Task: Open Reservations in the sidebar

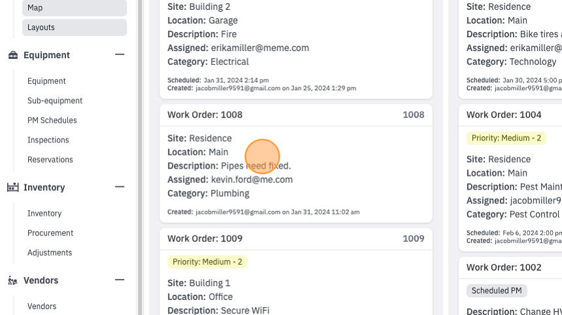Action: (50, 160)
